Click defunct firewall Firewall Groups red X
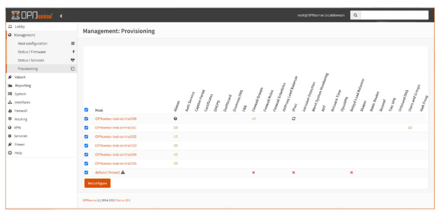Viewport: 442px width, 216px height. click(253, 173)
